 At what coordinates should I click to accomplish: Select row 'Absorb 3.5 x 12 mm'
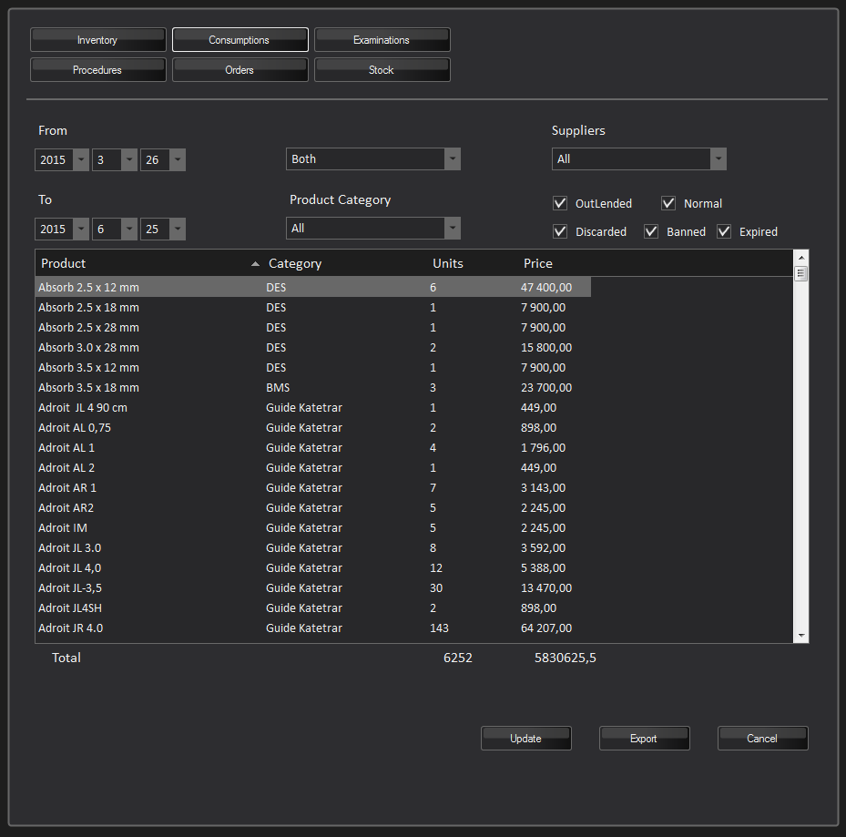[x=313, y=368]
